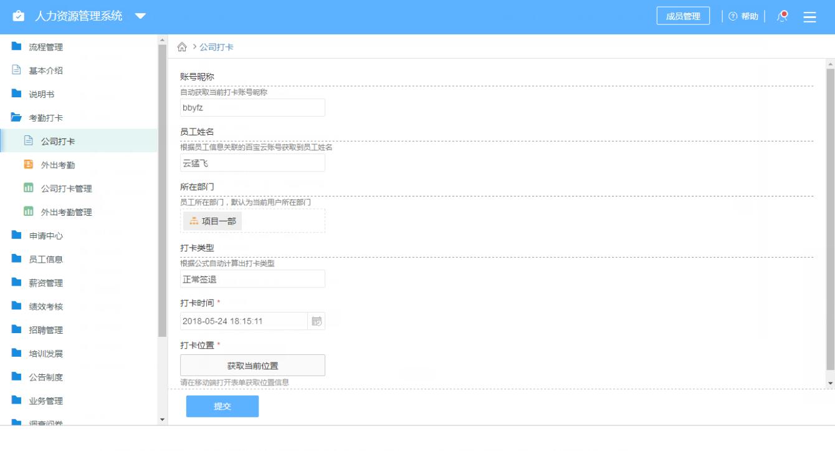Click the 薪资管理 folder icon
The width and height of the screenshot is (835, 451).
click(17, 283)
